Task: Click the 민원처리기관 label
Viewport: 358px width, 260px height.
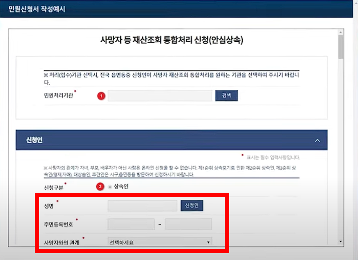Action: pyautogui.click(x=59, y=95)
